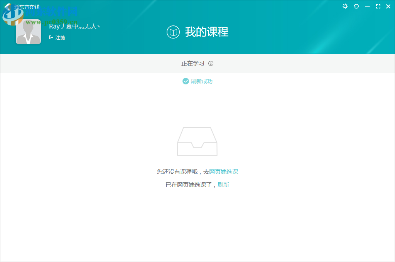Click the user avatar thumbnail

28,32
